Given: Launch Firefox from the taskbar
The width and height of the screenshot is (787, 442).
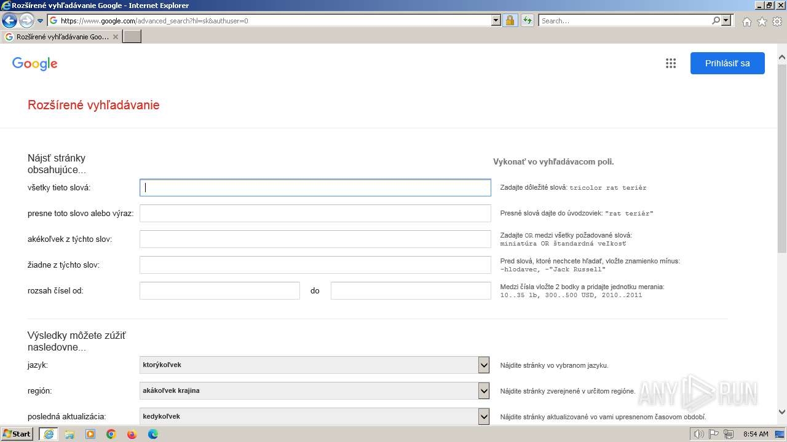Looking at the screenshot, I should 132,434.
